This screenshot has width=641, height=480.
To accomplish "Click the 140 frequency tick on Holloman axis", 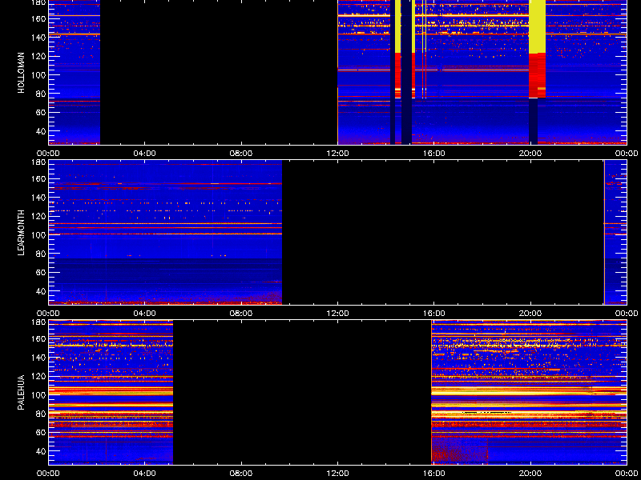I will coord(38,37).
